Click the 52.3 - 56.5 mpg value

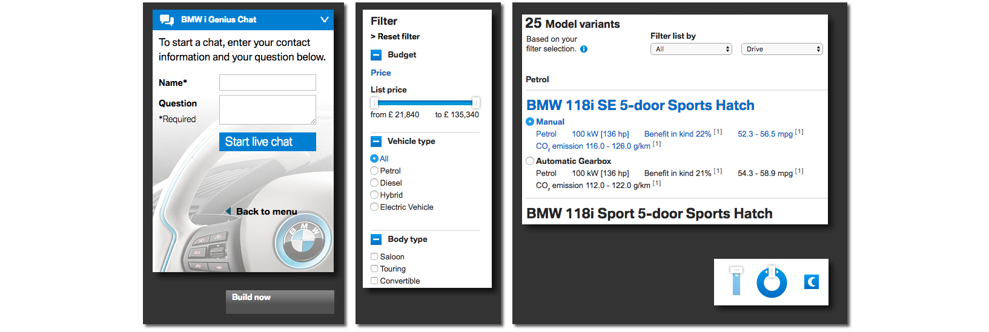[x=765, y=134]
